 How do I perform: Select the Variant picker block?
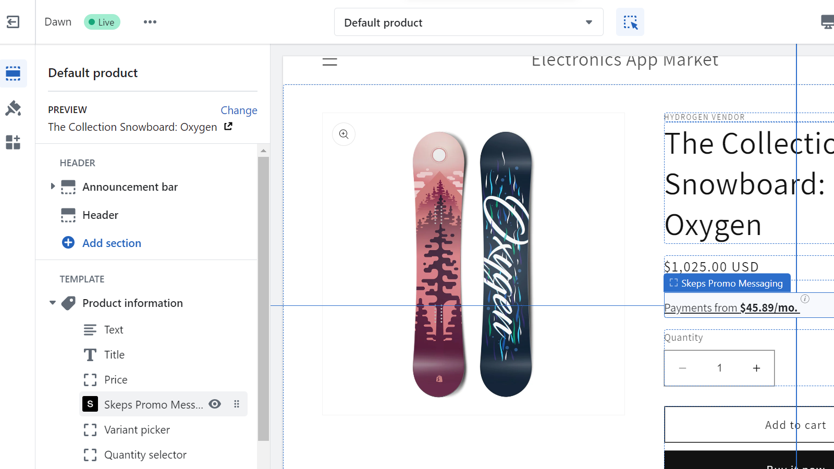(163, 430)
